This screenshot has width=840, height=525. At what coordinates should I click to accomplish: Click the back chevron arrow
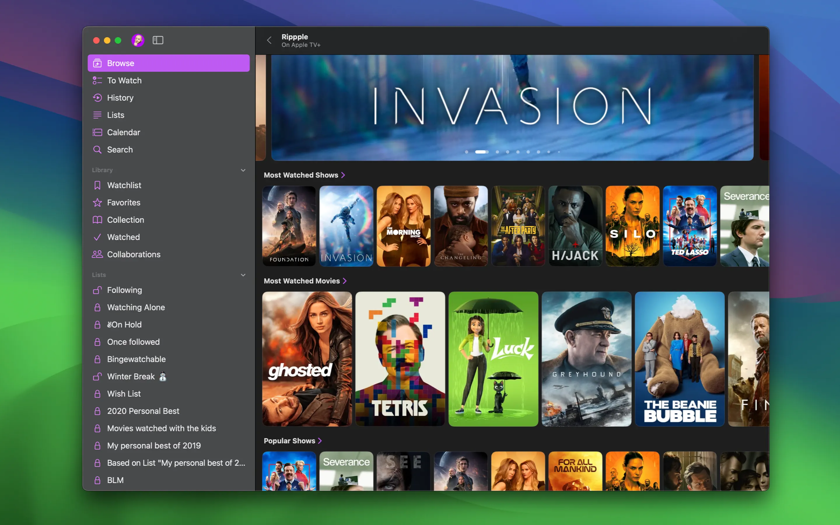pyautogui.click(x=269, y=40)
